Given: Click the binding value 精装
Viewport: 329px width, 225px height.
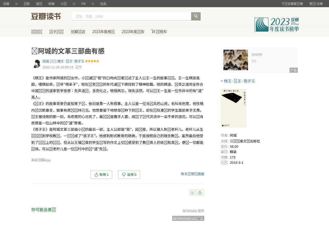Looking at the screenshot, I should pos(233,152).
